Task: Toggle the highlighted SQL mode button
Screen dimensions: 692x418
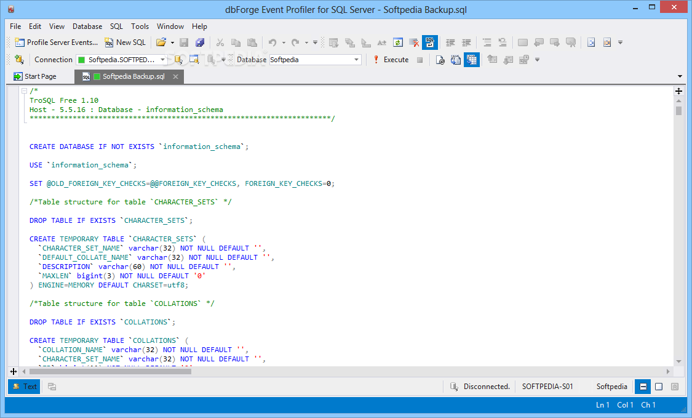Action: (430, 42)
